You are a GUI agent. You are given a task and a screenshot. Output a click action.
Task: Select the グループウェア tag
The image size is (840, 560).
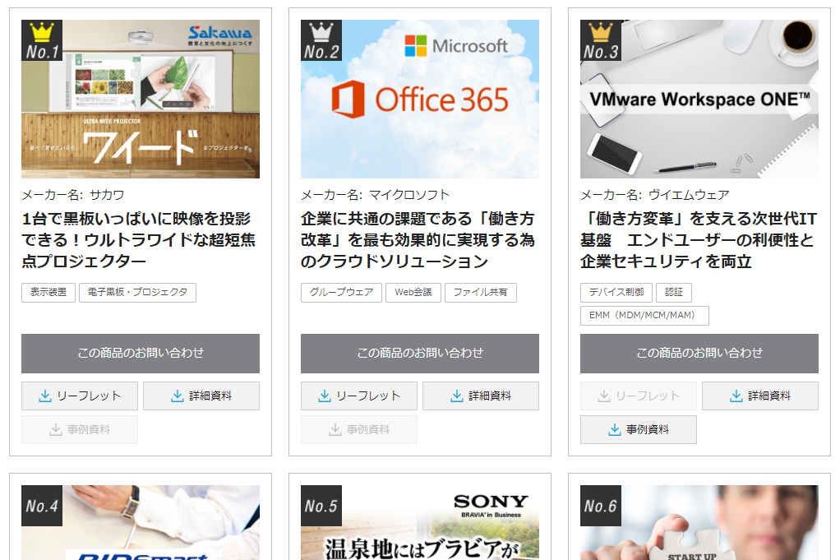[x=341, y=293]
